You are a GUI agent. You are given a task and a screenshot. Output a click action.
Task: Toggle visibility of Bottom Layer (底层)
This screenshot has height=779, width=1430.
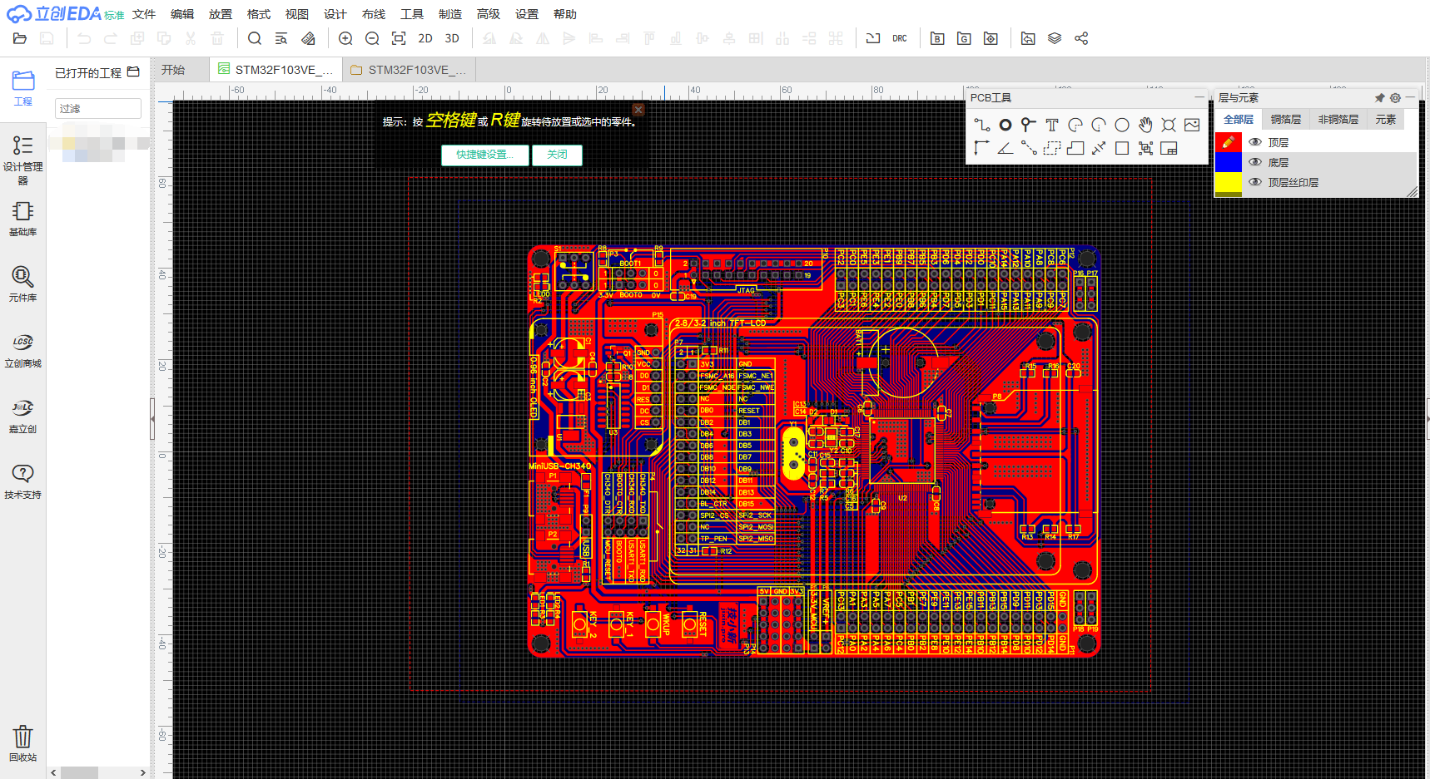coord(1255,162)
